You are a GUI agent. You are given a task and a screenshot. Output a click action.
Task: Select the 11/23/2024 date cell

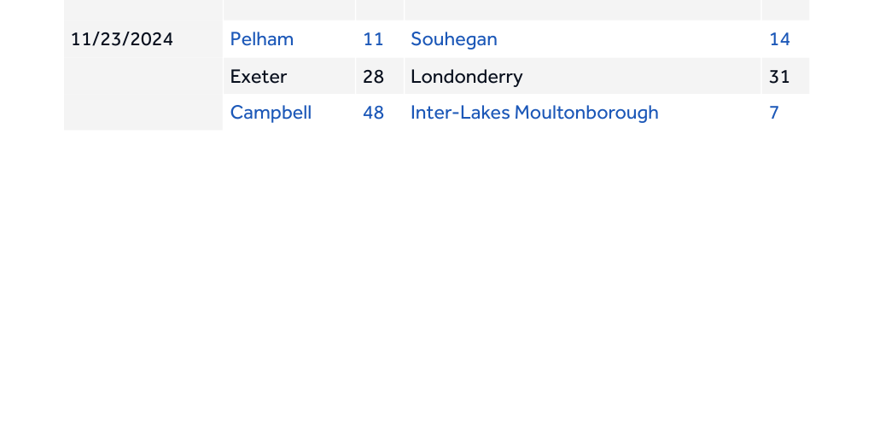[122, 39]
